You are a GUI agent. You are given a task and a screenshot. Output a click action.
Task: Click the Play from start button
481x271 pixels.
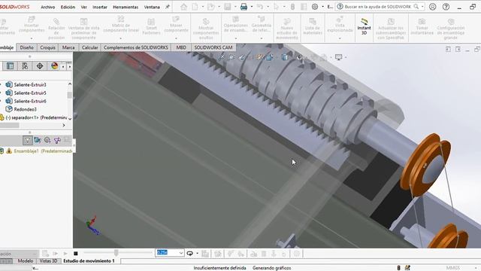pyautogui.click(x=55, y=254)
